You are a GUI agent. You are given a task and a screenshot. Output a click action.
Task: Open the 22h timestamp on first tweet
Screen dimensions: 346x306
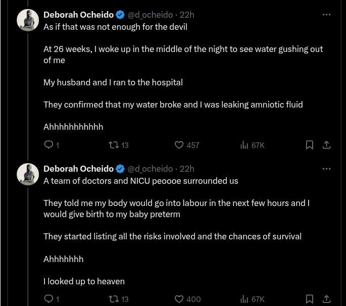click(x=187, y=15)
